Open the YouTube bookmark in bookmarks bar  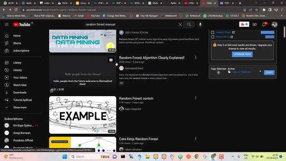[93, 16]
